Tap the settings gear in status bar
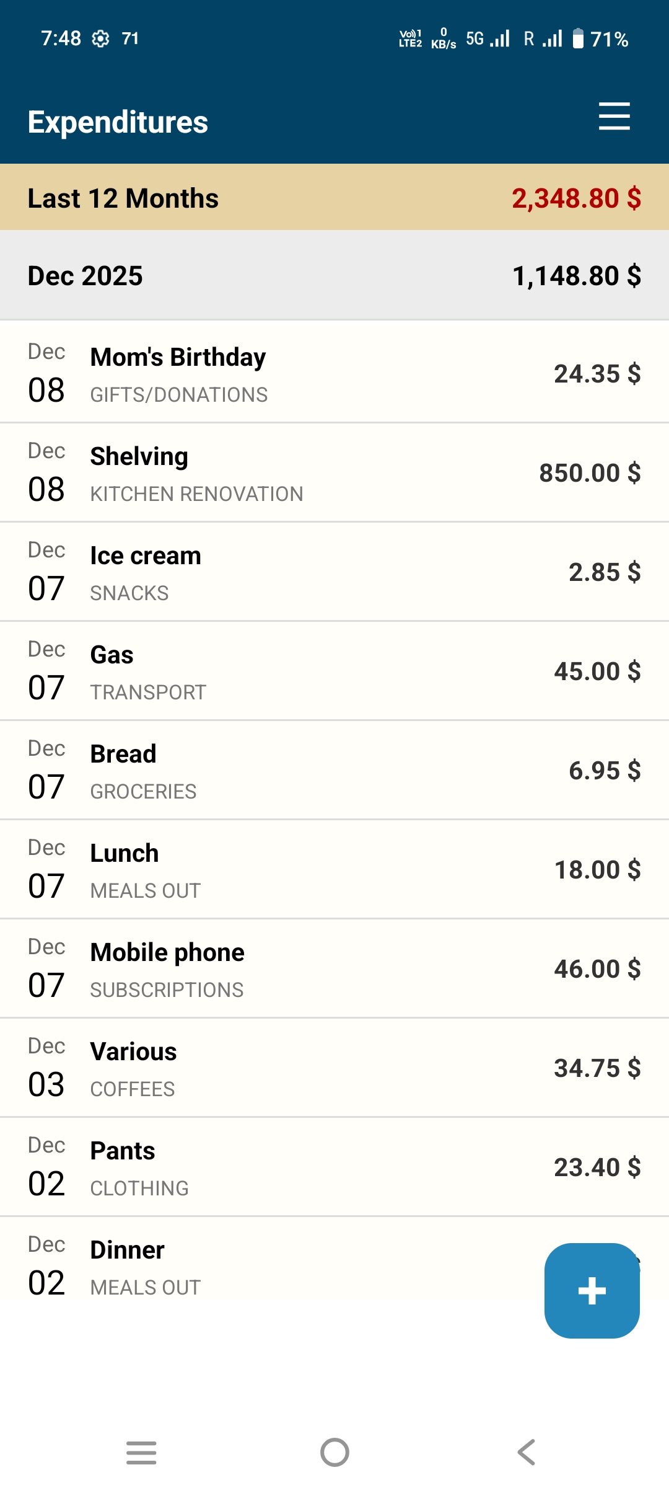Image resolution: width=669 pixels, height=1488 pixels. 100,39
